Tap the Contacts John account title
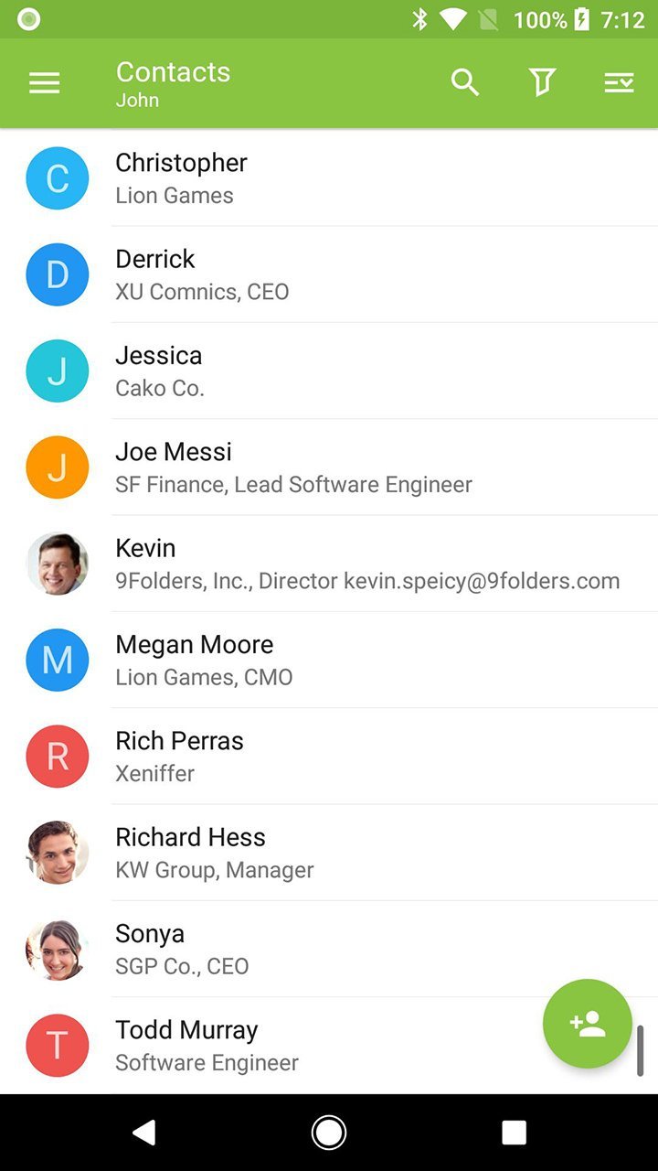 (x=174, y=83)
